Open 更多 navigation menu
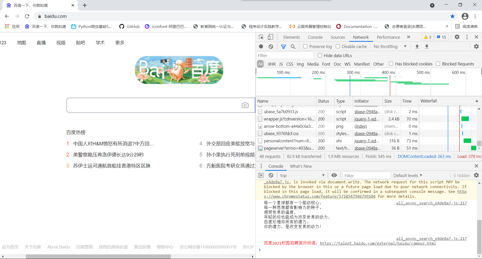This screenshot has width=482, height=259. point(120,42)
